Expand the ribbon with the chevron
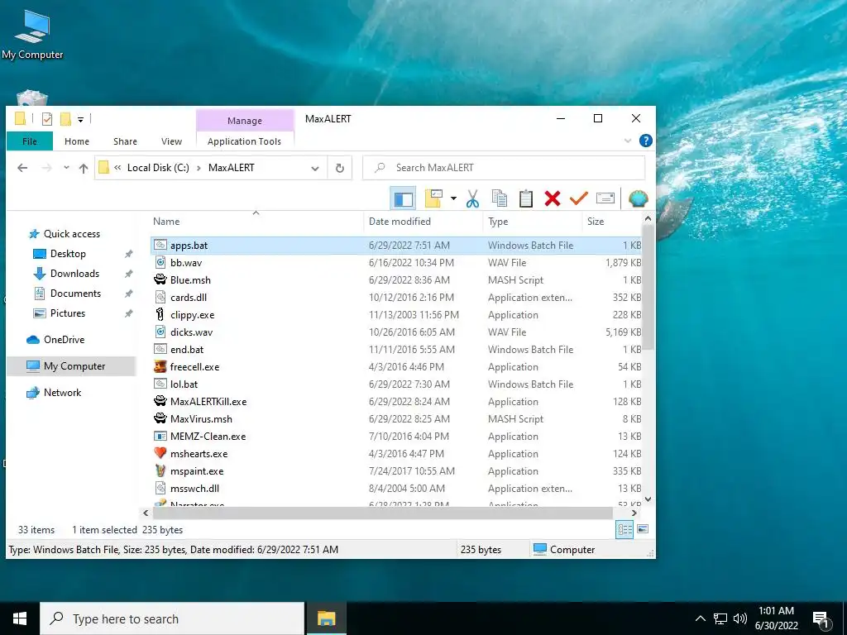The width and height of the screenshot is (847, 635). [x=628, y=141]
